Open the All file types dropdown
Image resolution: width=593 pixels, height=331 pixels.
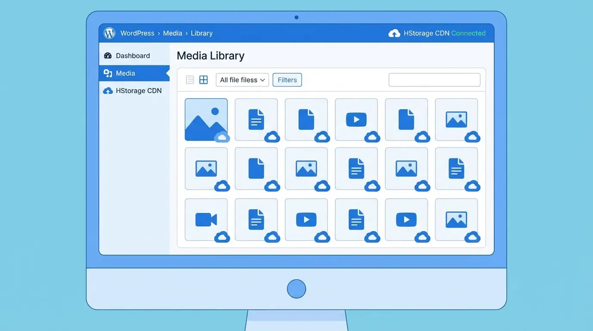[242, 80]
